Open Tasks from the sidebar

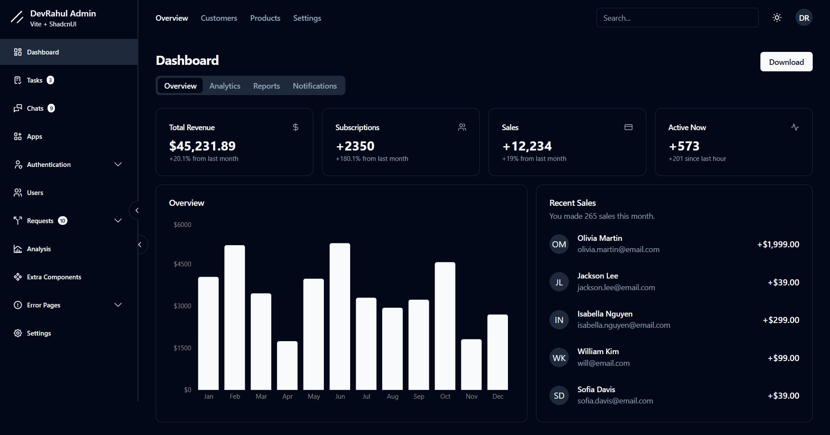coord(35,80)
